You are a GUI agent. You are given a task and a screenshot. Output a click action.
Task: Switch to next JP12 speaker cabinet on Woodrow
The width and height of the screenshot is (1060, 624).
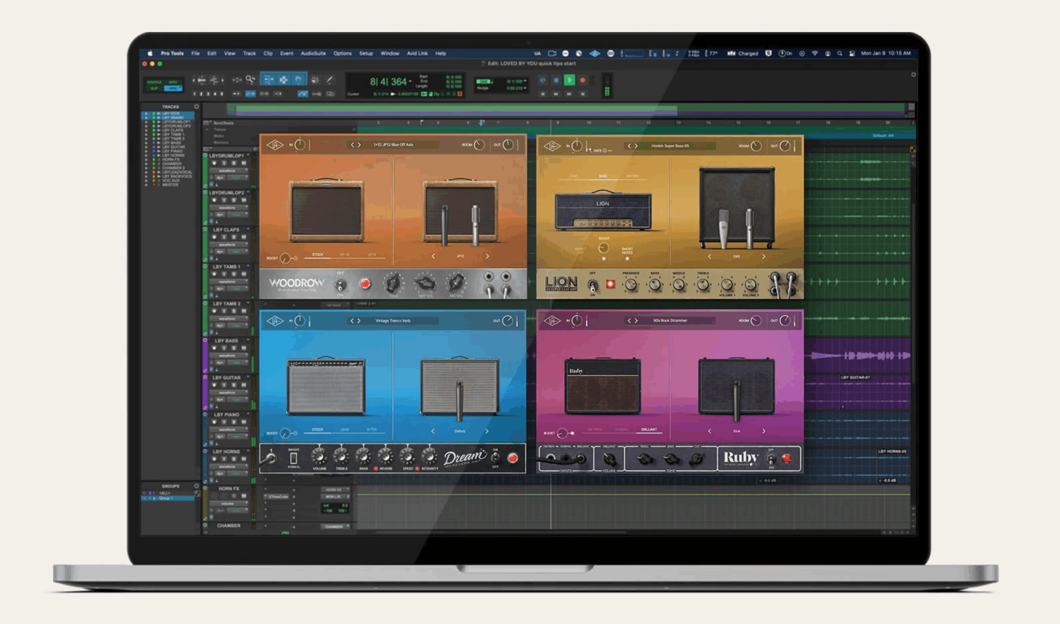487,256
